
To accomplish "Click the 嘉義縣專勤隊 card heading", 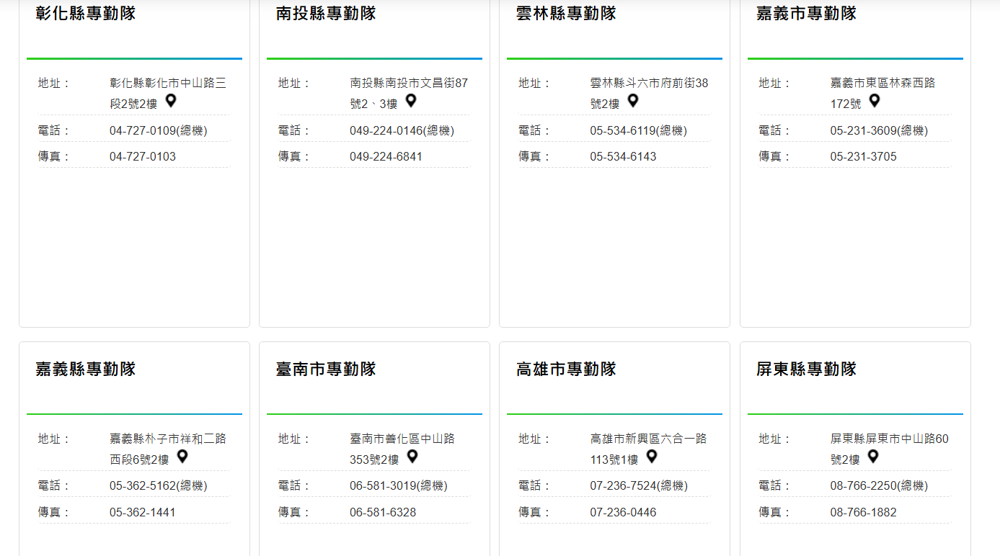I will pos(86,369).
